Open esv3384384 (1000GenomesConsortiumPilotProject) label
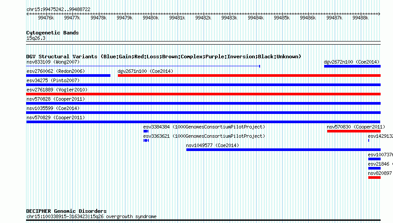This screenshot has height=223, width=393. (204, 127)
